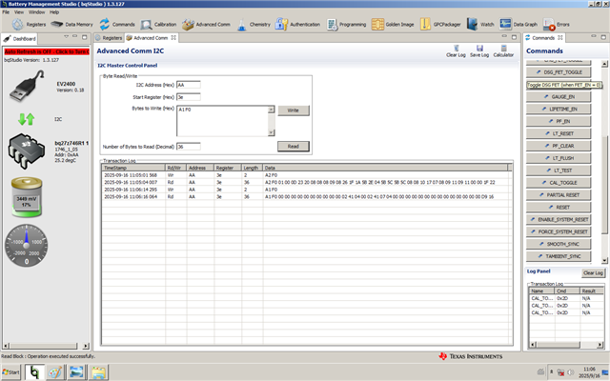The image size is (610, 381).
Task: Click the LT_RESET command button
Action: 559,133
